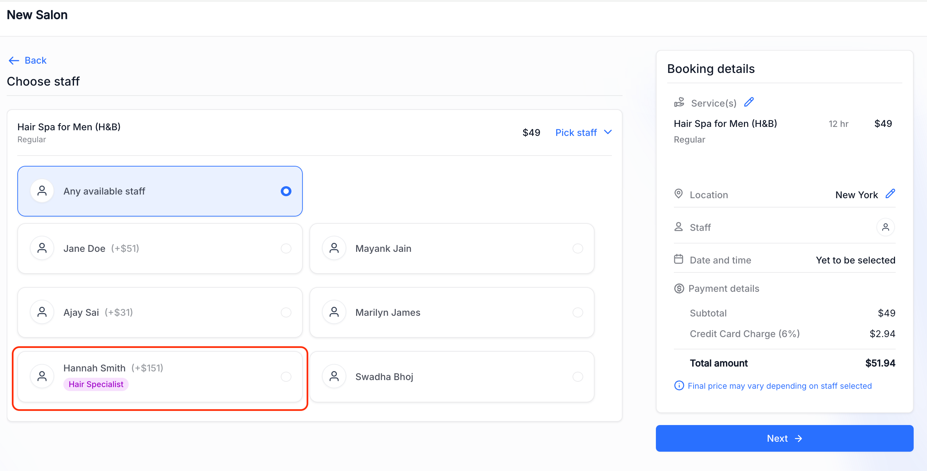Go Back to the previous step
The width and height of the screenshot is (927, 471).
click(28, 60)
